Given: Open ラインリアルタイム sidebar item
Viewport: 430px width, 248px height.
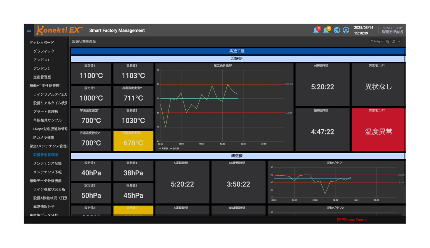Looking at the screenshot, I should point(50,94).
